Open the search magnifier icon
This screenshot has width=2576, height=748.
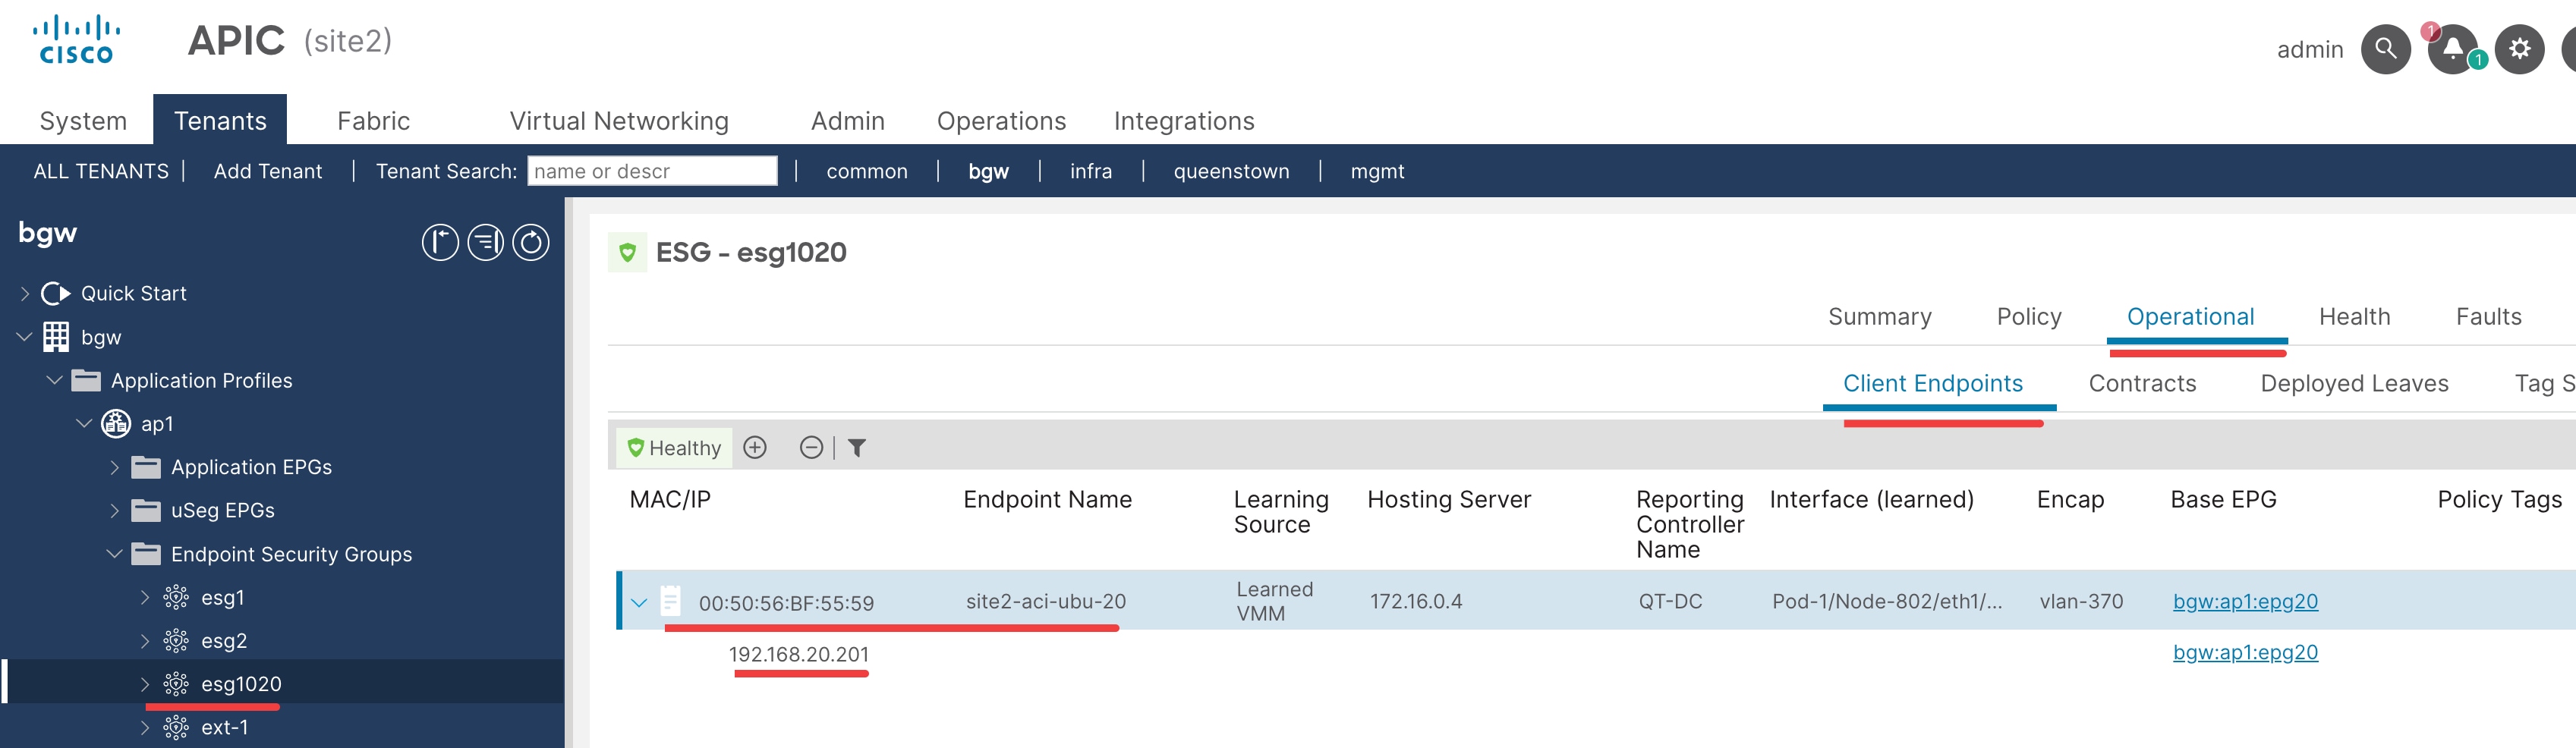point(2385,49)
